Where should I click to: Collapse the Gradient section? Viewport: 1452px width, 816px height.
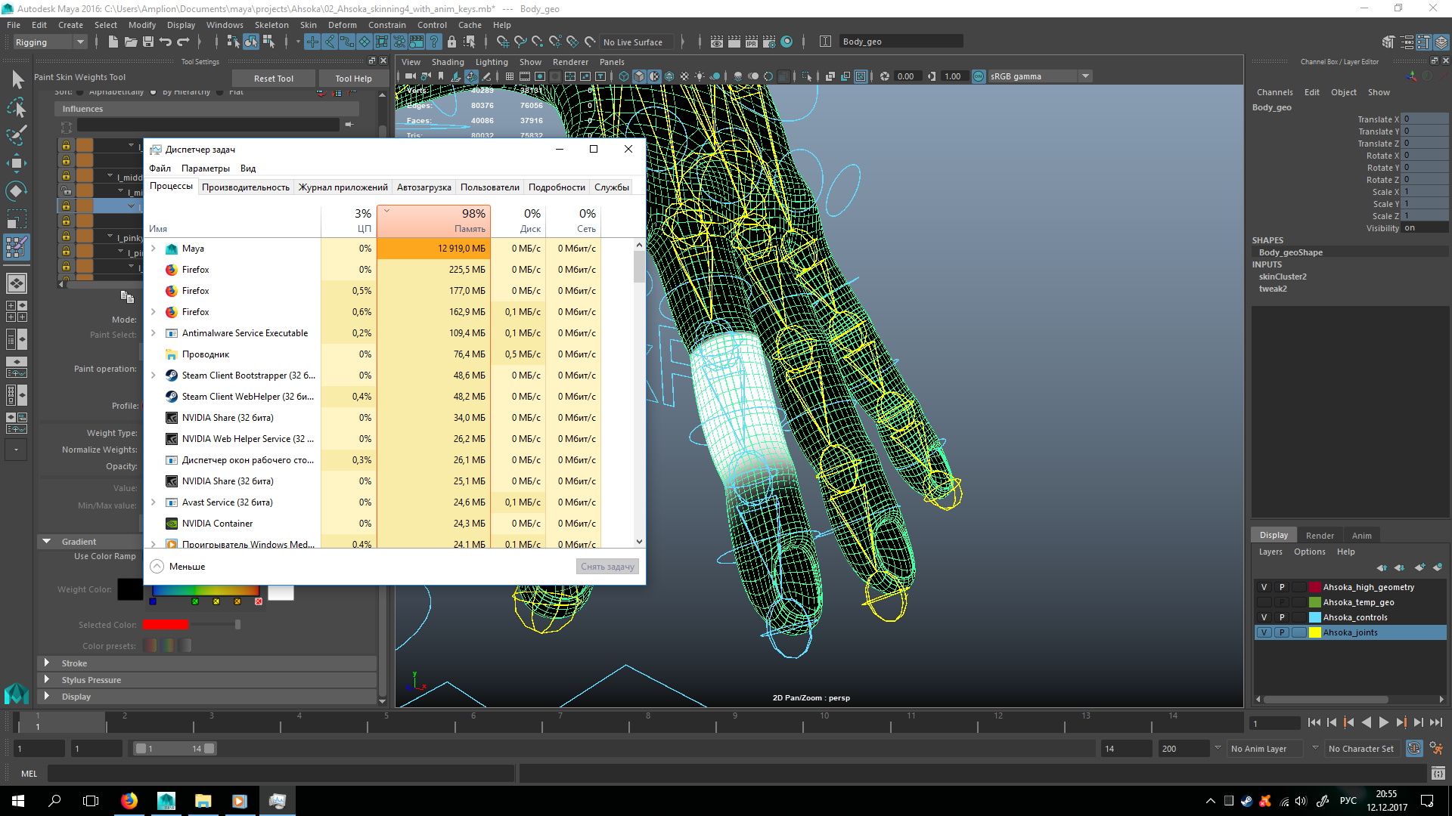47,541
